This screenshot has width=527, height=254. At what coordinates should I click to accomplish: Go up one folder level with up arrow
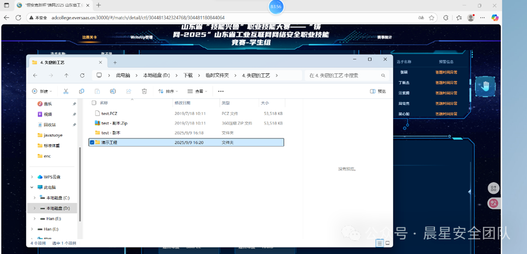coord(66,75)
